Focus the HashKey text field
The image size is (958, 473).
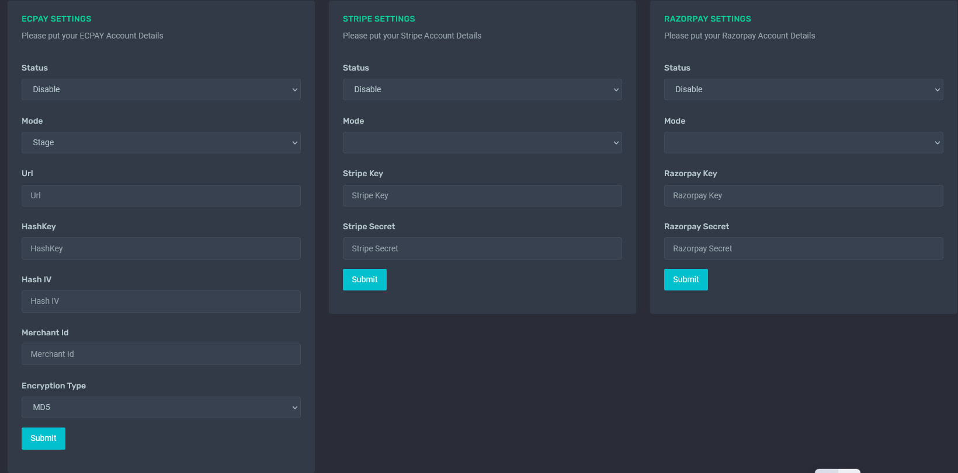pyautogui.click(x=161, y=248)
